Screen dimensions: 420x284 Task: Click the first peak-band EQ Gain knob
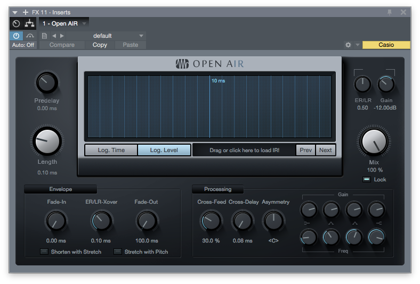point(331,210)
